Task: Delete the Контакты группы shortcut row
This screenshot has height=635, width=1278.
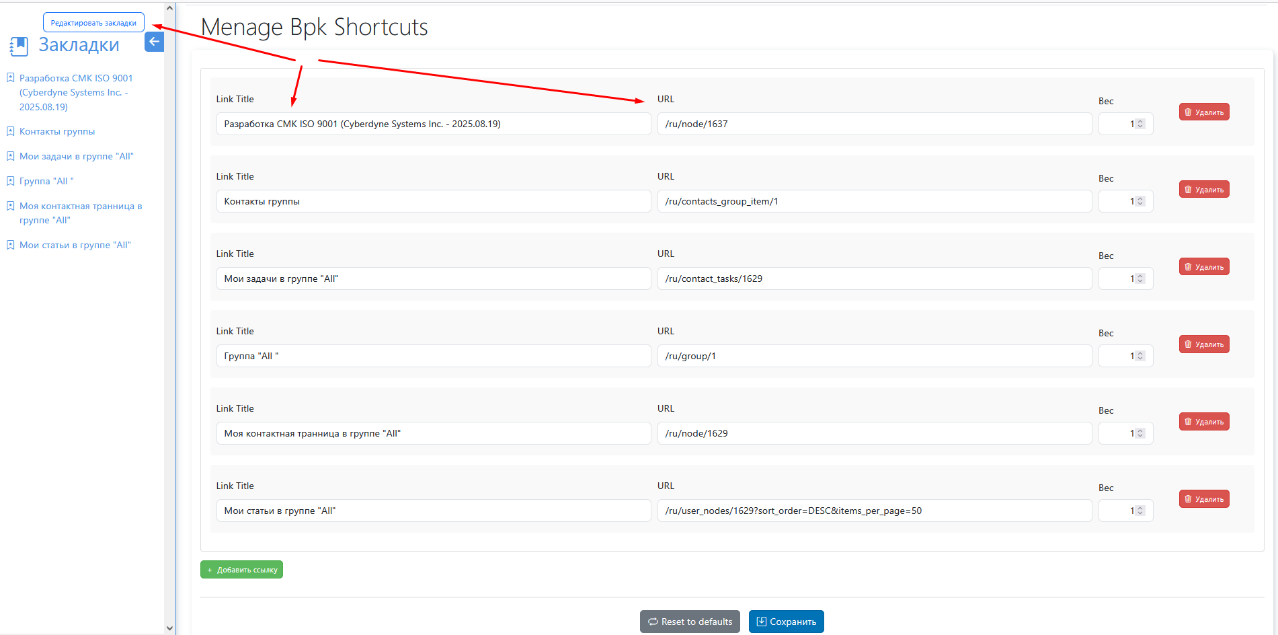Action: [1203, 190]
